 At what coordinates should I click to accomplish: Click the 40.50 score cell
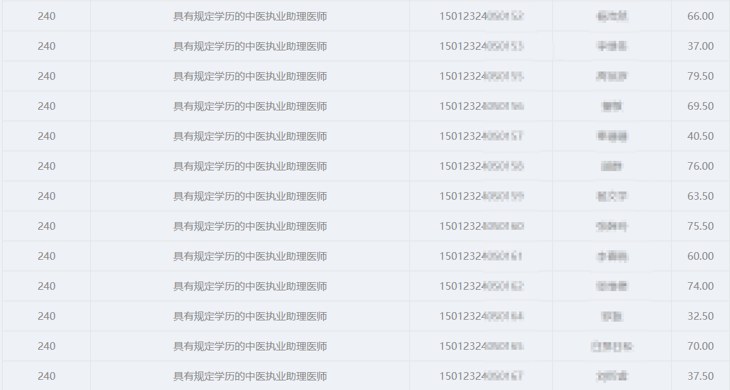pos(700,136)
